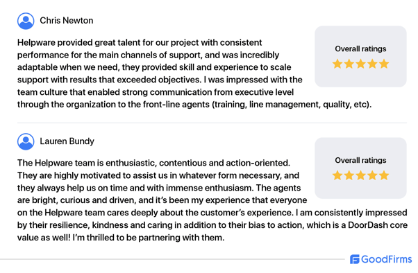Click the GoodFirms brand text
418x273 pixels.
pos(387,259)
